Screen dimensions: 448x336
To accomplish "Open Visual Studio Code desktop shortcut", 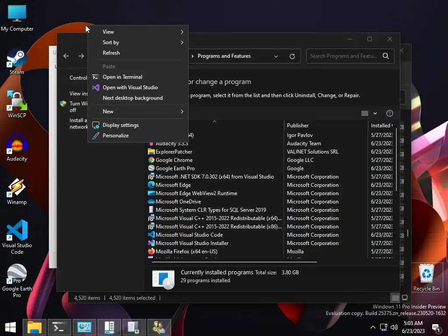I will click(17, 237).
